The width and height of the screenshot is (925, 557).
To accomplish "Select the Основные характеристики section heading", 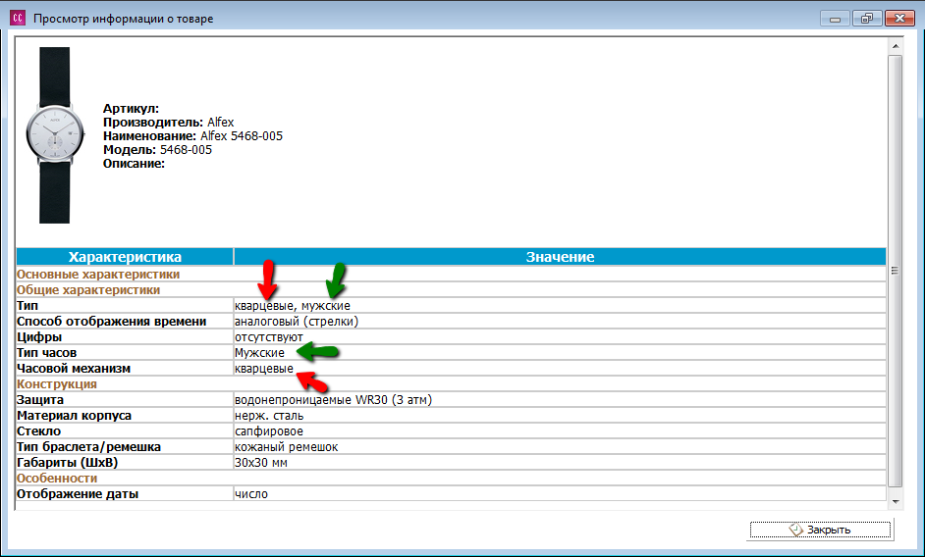I will [x=98, y=274].
